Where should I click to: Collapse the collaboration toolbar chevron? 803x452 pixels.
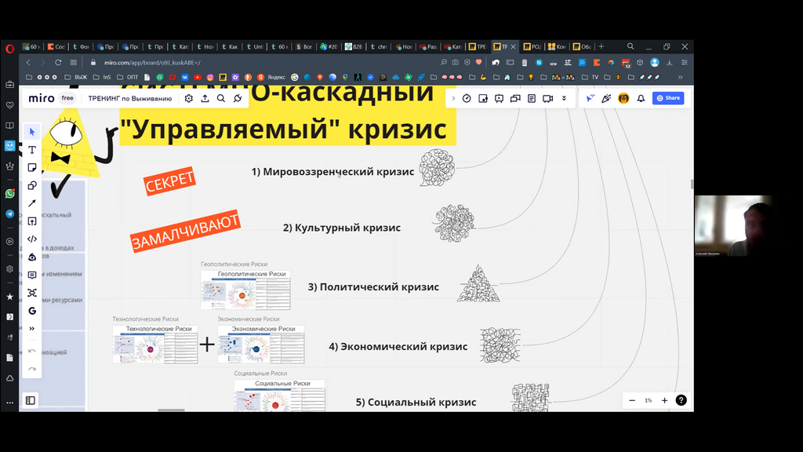[x=453, y=98]
